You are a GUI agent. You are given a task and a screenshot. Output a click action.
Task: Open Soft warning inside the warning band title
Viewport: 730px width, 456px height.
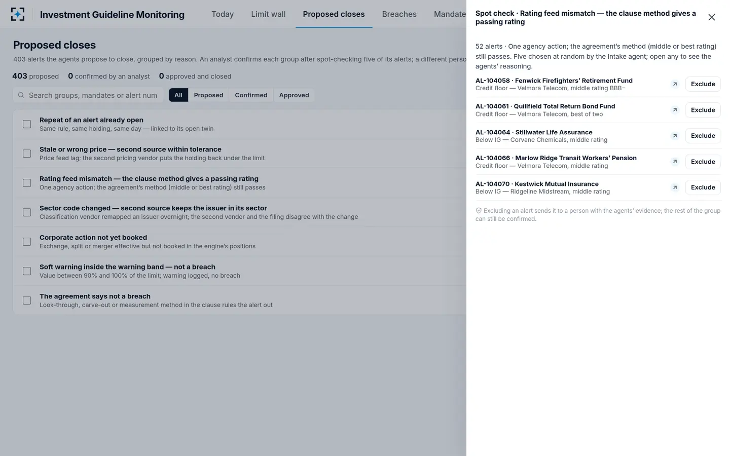pos(127,267)
